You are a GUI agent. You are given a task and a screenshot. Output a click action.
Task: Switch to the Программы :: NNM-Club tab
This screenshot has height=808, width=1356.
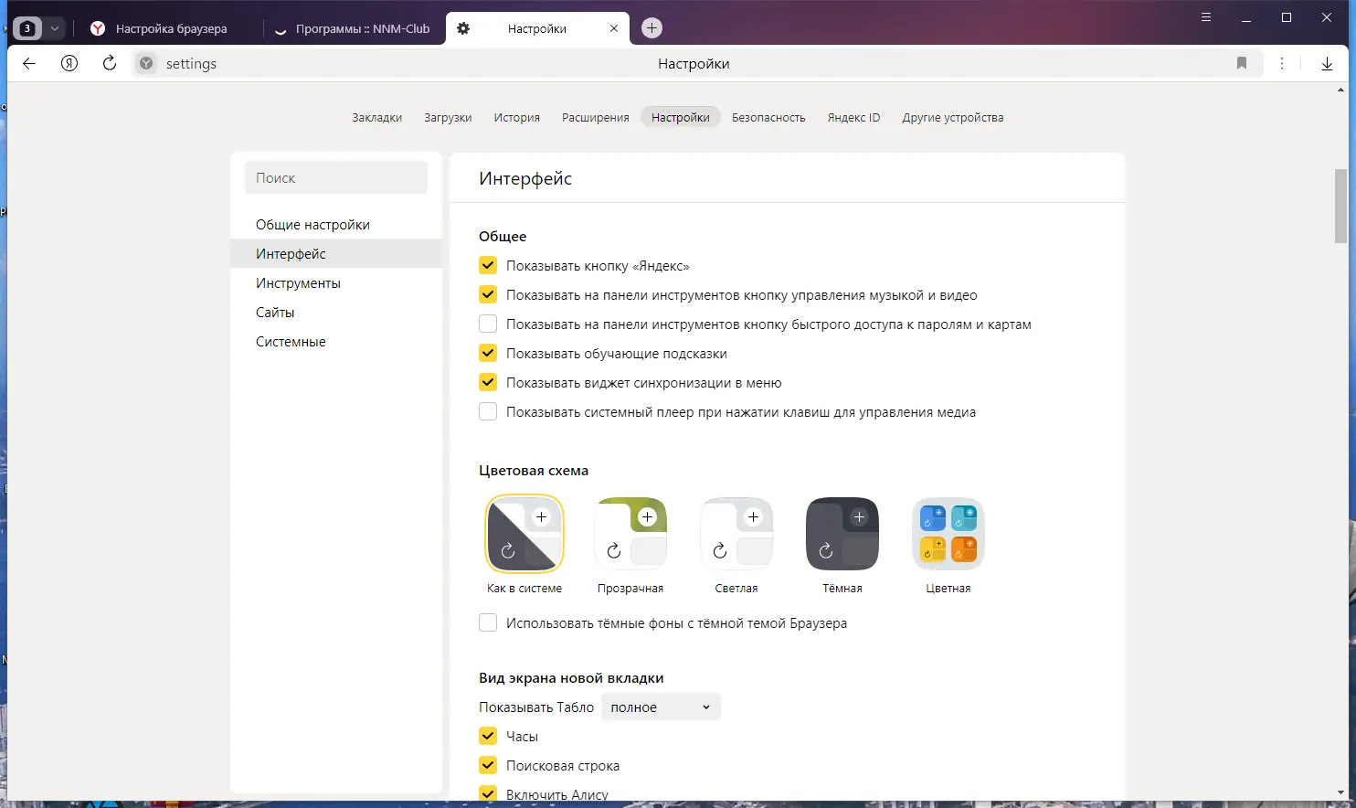pos(354,28)
